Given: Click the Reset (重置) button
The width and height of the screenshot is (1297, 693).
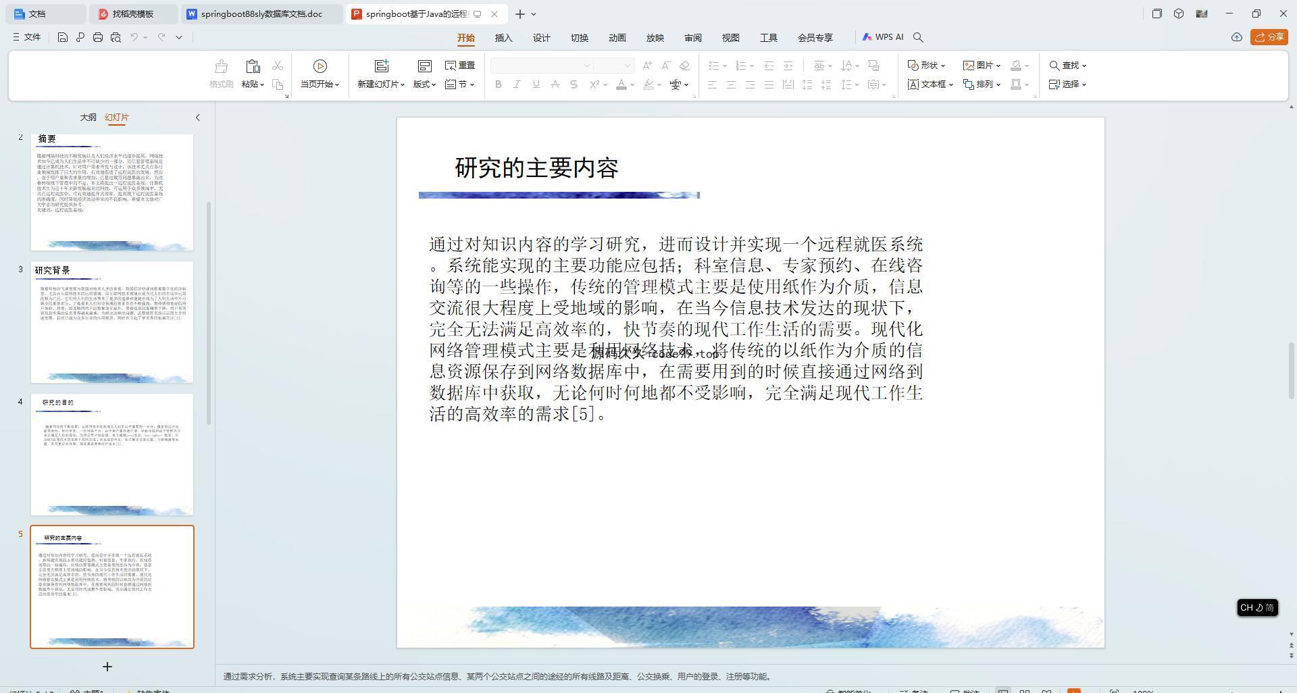Looking at the screenshot, I should 460,66.
